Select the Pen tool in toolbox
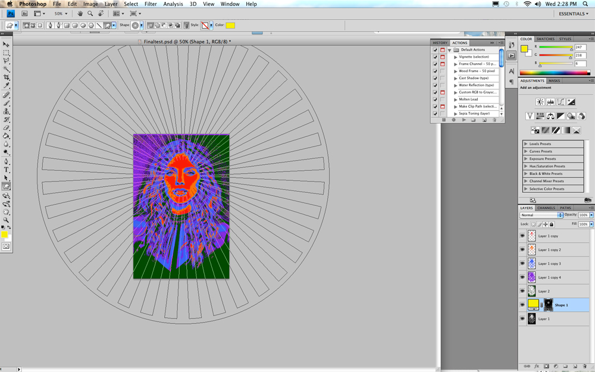 [6, 162]
